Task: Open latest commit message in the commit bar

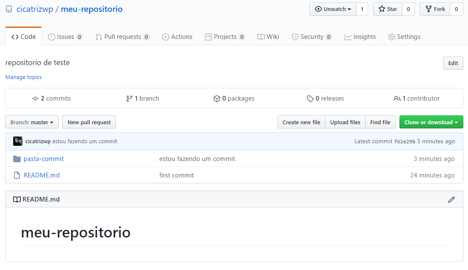Action: coord(85,141)
